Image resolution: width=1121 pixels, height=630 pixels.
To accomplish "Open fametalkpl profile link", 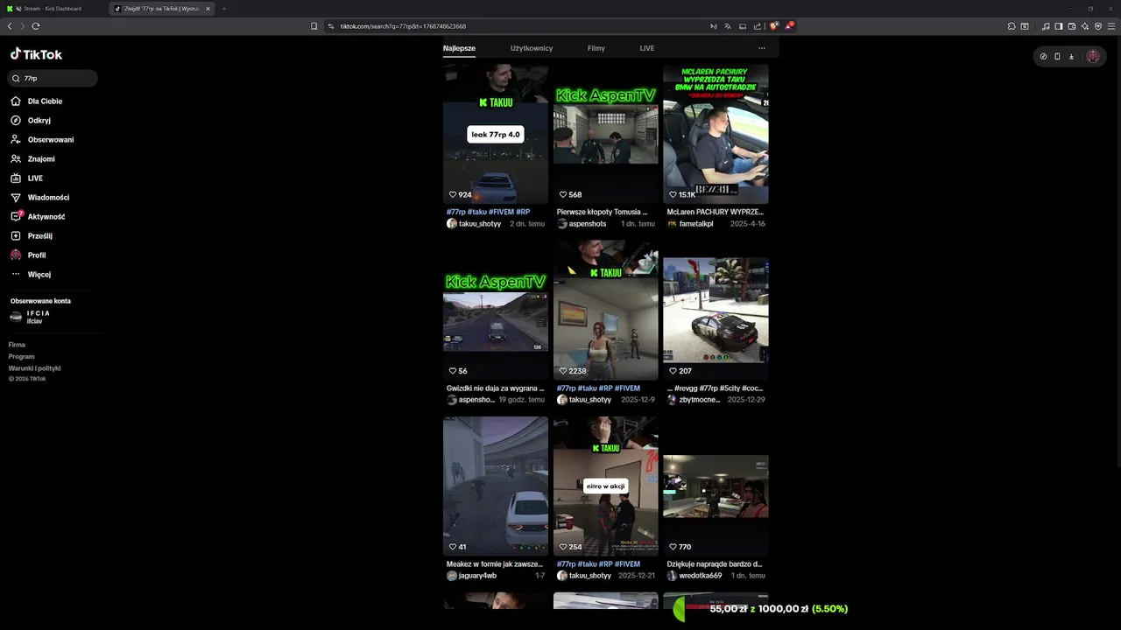I will (690, 224).
